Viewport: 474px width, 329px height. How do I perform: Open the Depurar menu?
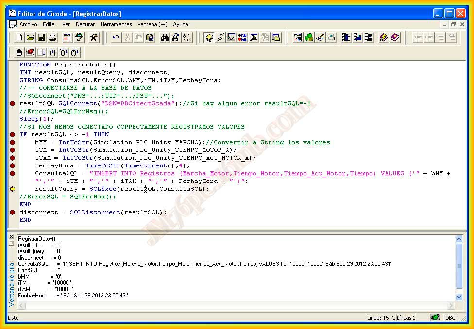(85, 24)
